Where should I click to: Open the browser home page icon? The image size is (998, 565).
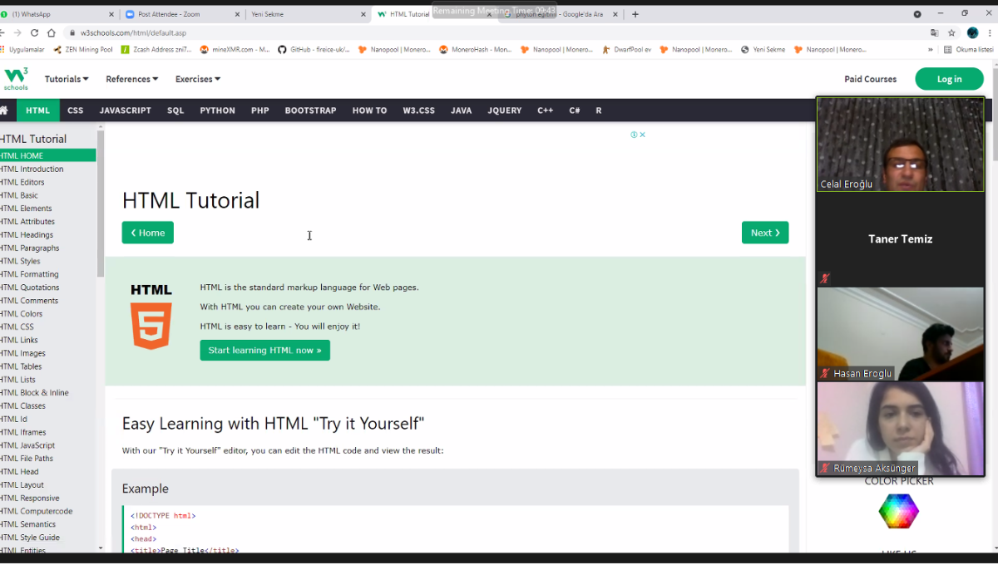[51, 33]
